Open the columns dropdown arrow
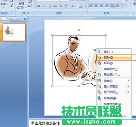Image resolution: width=136 pixels, height=127 pixels. pos(121,6)
